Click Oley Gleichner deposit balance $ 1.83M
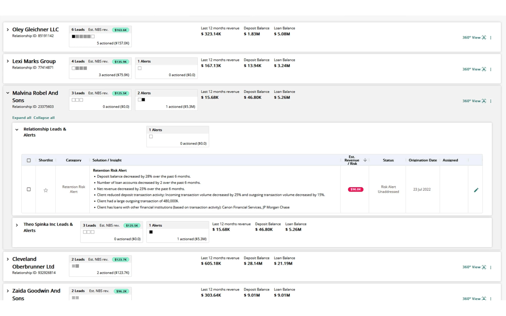The width and height of the screenshot is (506, 316). [x=252, y=34]
